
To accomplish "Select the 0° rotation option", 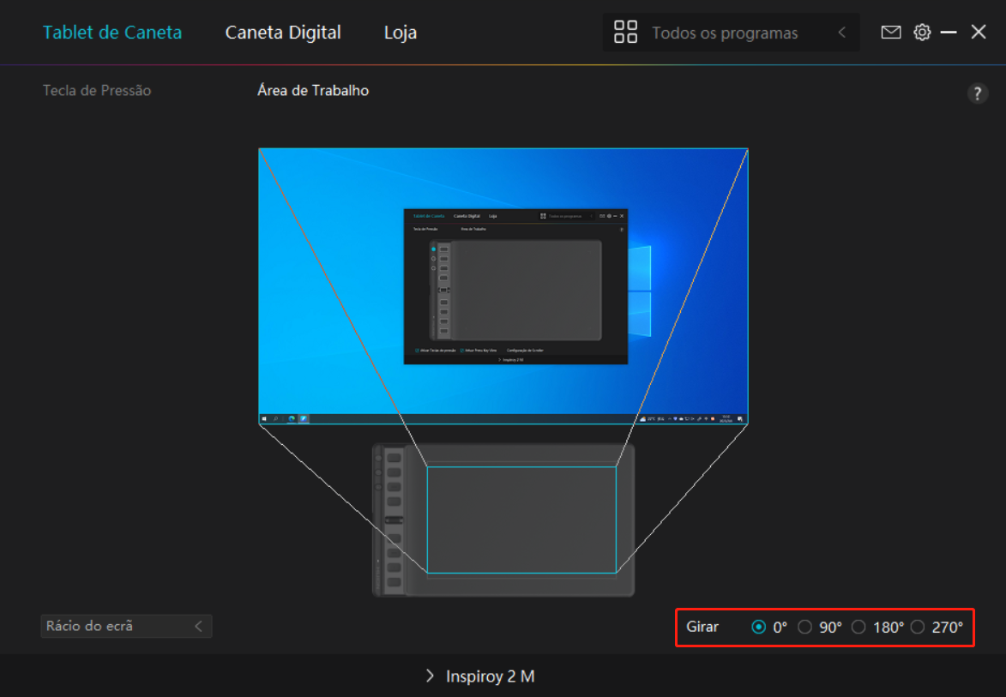I will pyautogui.click(x=758, y=627).
